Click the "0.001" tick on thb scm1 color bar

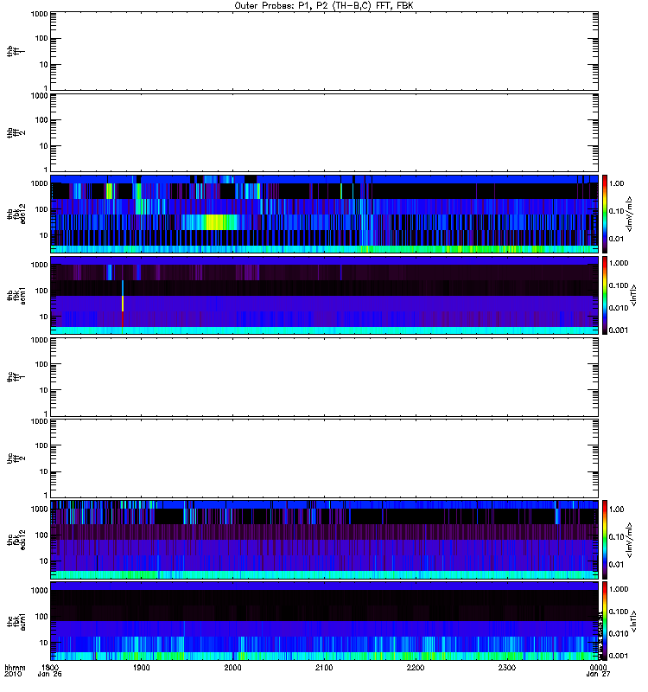tap(619, 330)
